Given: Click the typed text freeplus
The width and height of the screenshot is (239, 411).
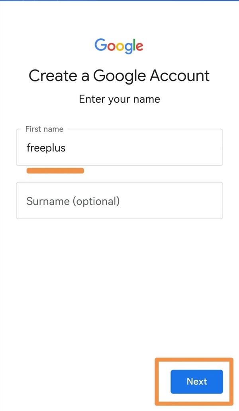Looking at the screenshot, I should pyautogui.click(x=46, y=148).
